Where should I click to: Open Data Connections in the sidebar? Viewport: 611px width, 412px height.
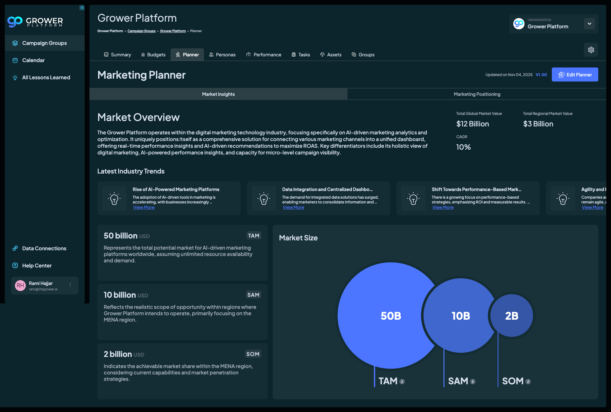pos(44,248)
